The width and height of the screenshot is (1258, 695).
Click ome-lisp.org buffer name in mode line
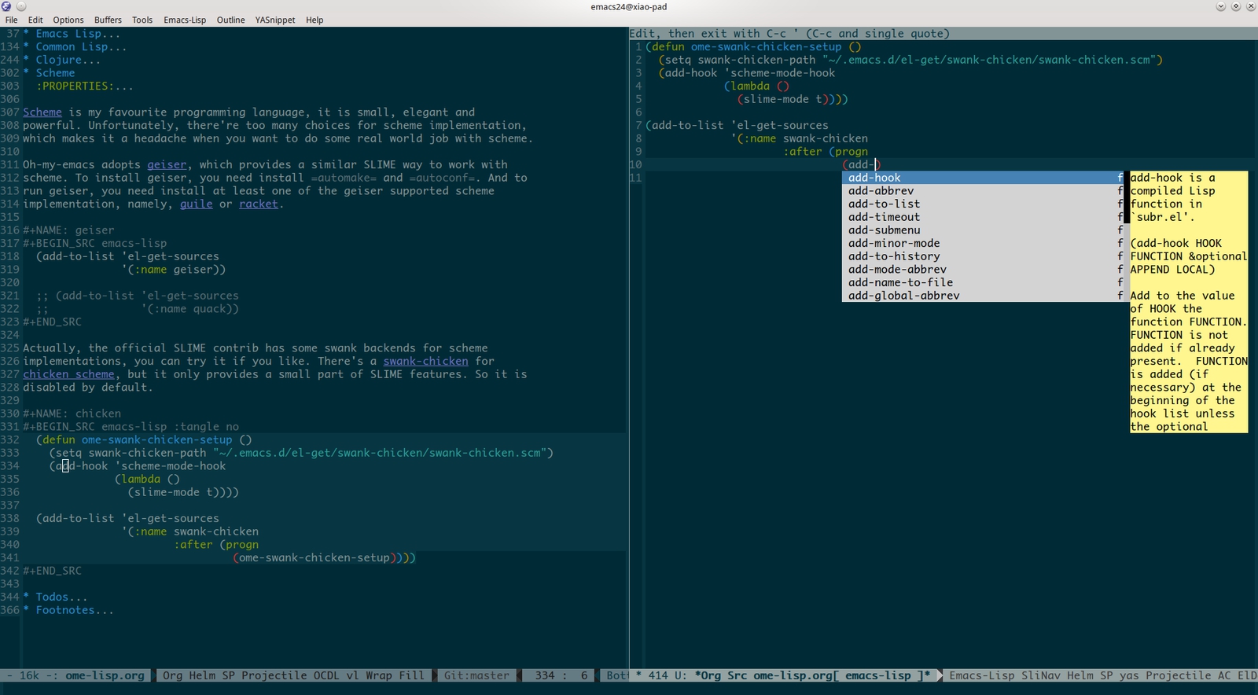(105, 675)
